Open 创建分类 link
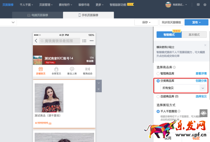The image size is (210, 142). click(x=201, y=81)
